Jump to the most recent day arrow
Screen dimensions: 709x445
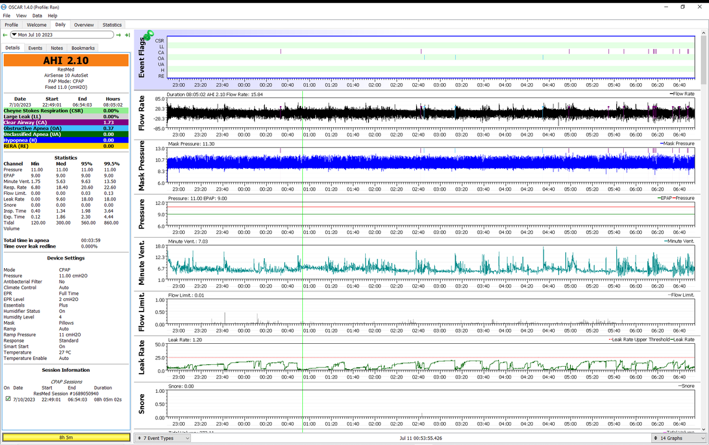pos(127,35)
